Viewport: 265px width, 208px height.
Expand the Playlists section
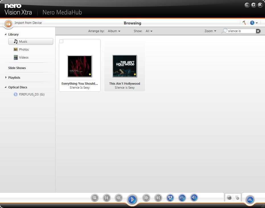coord(6,77)
